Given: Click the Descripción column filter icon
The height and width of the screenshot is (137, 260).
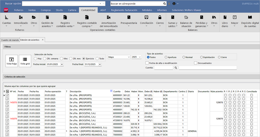Looking at the screenshot, I should pos(111,91).
